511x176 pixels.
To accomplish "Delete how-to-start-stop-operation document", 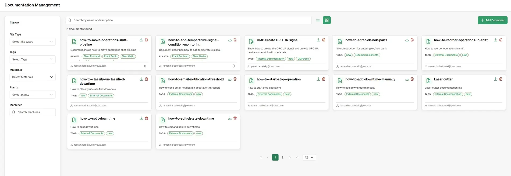I will (324, 79).
